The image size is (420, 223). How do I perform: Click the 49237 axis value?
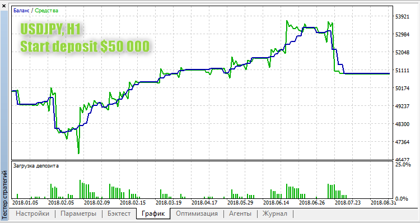(x=402, y=106)
